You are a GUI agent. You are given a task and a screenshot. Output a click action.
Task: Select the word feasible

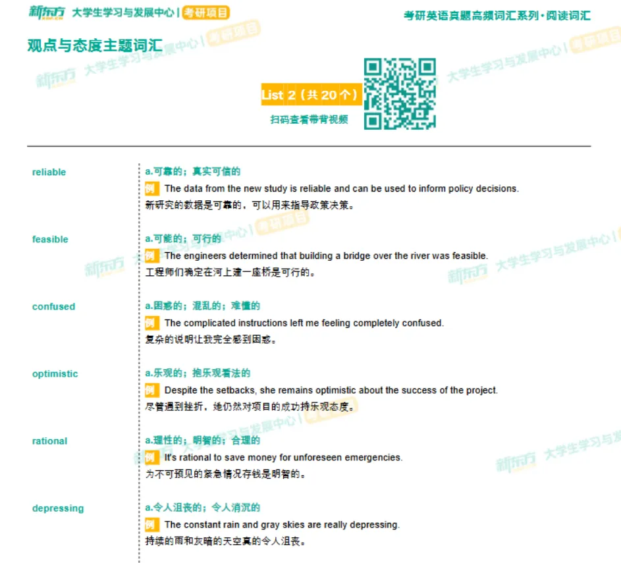point(50,240)
